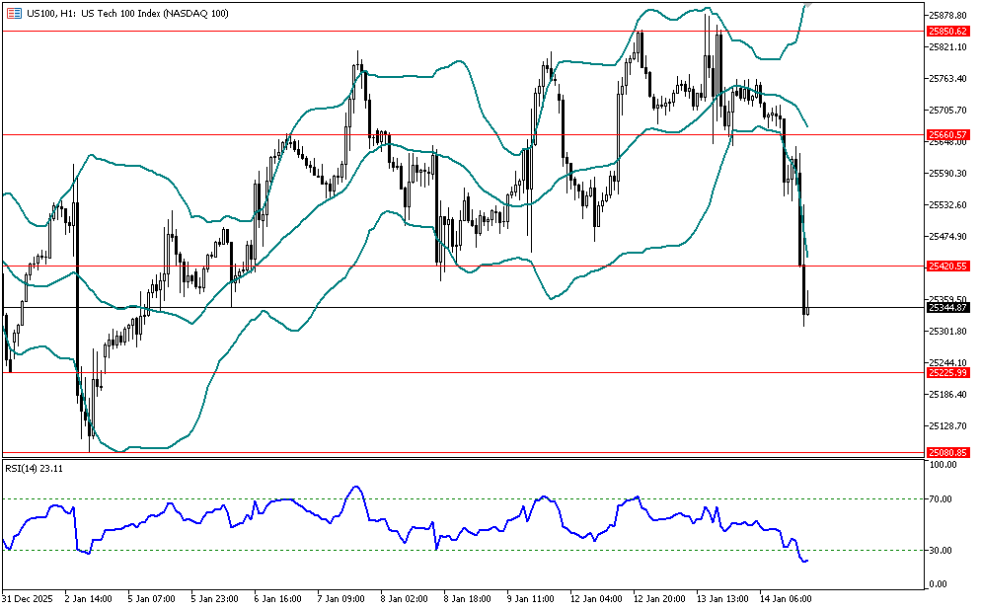Click the 14 Jan 06:00 time label
981x610 pixels.
785,599
